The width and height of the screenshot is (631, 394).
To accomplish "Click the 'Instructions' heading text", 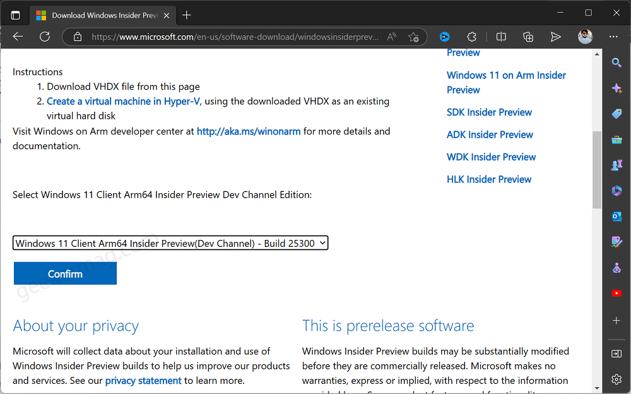I will pyautogui.click(x=38, y=72).
